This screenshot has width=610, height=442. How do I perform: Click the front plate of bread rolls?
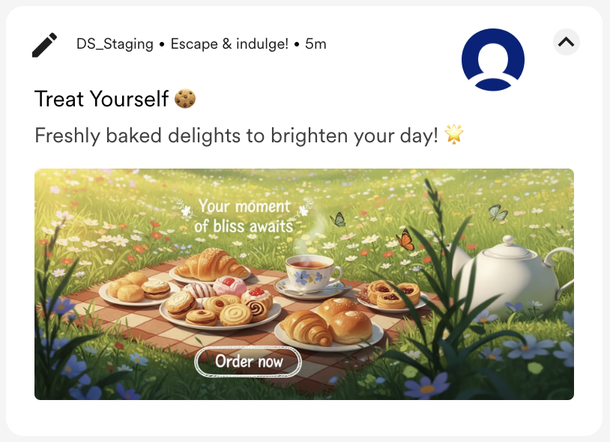coord(328,326)
